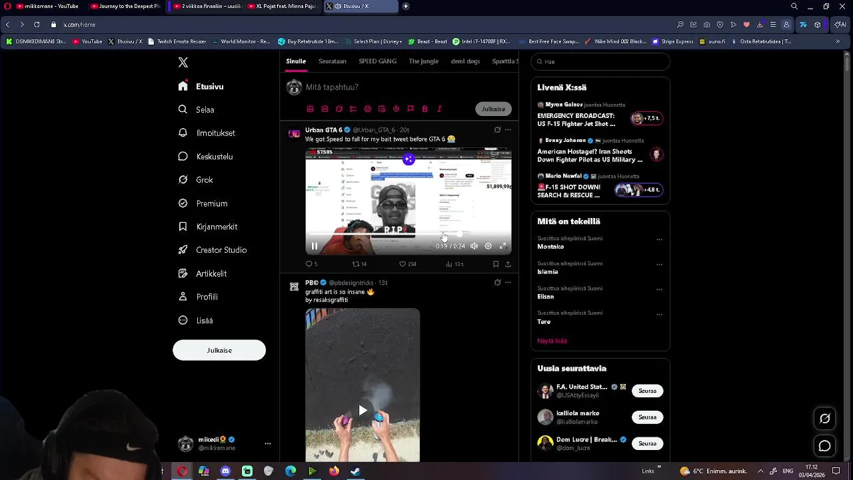This screenshot has height=480, width=853.
Task: Open Discord from taskbar
Action: (225, 471)
